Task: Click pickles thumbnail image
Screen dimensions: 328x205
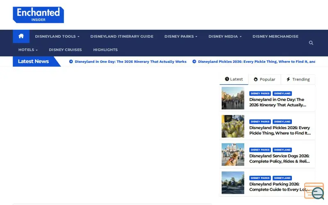Action: point(233,126)
